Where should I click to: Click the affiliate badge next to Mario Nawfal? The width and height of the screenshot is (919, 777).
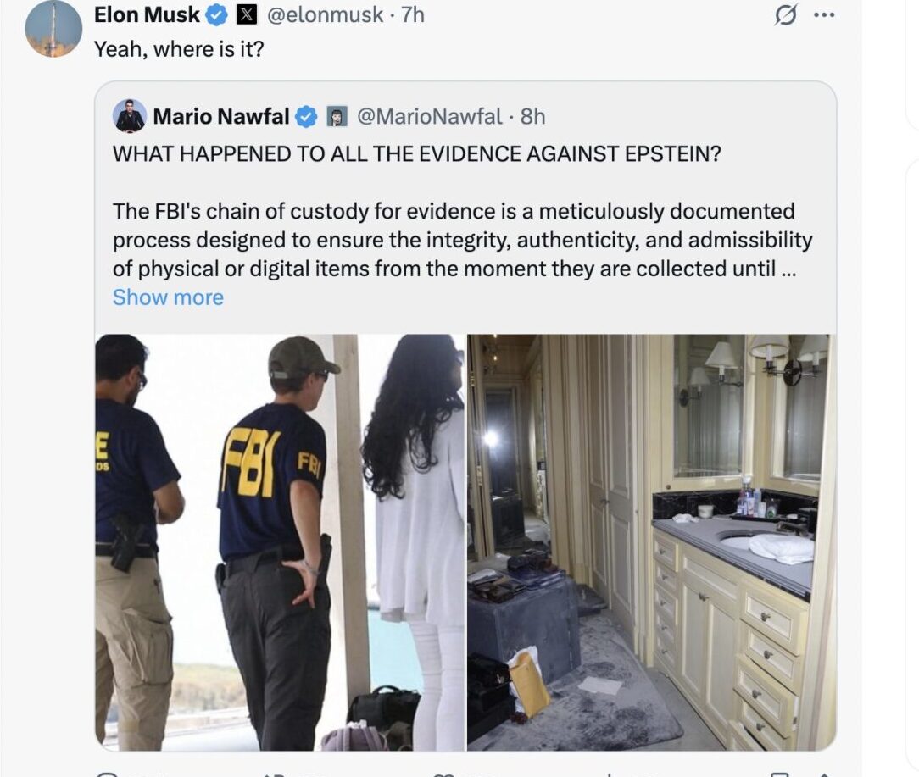pos(337,117)
